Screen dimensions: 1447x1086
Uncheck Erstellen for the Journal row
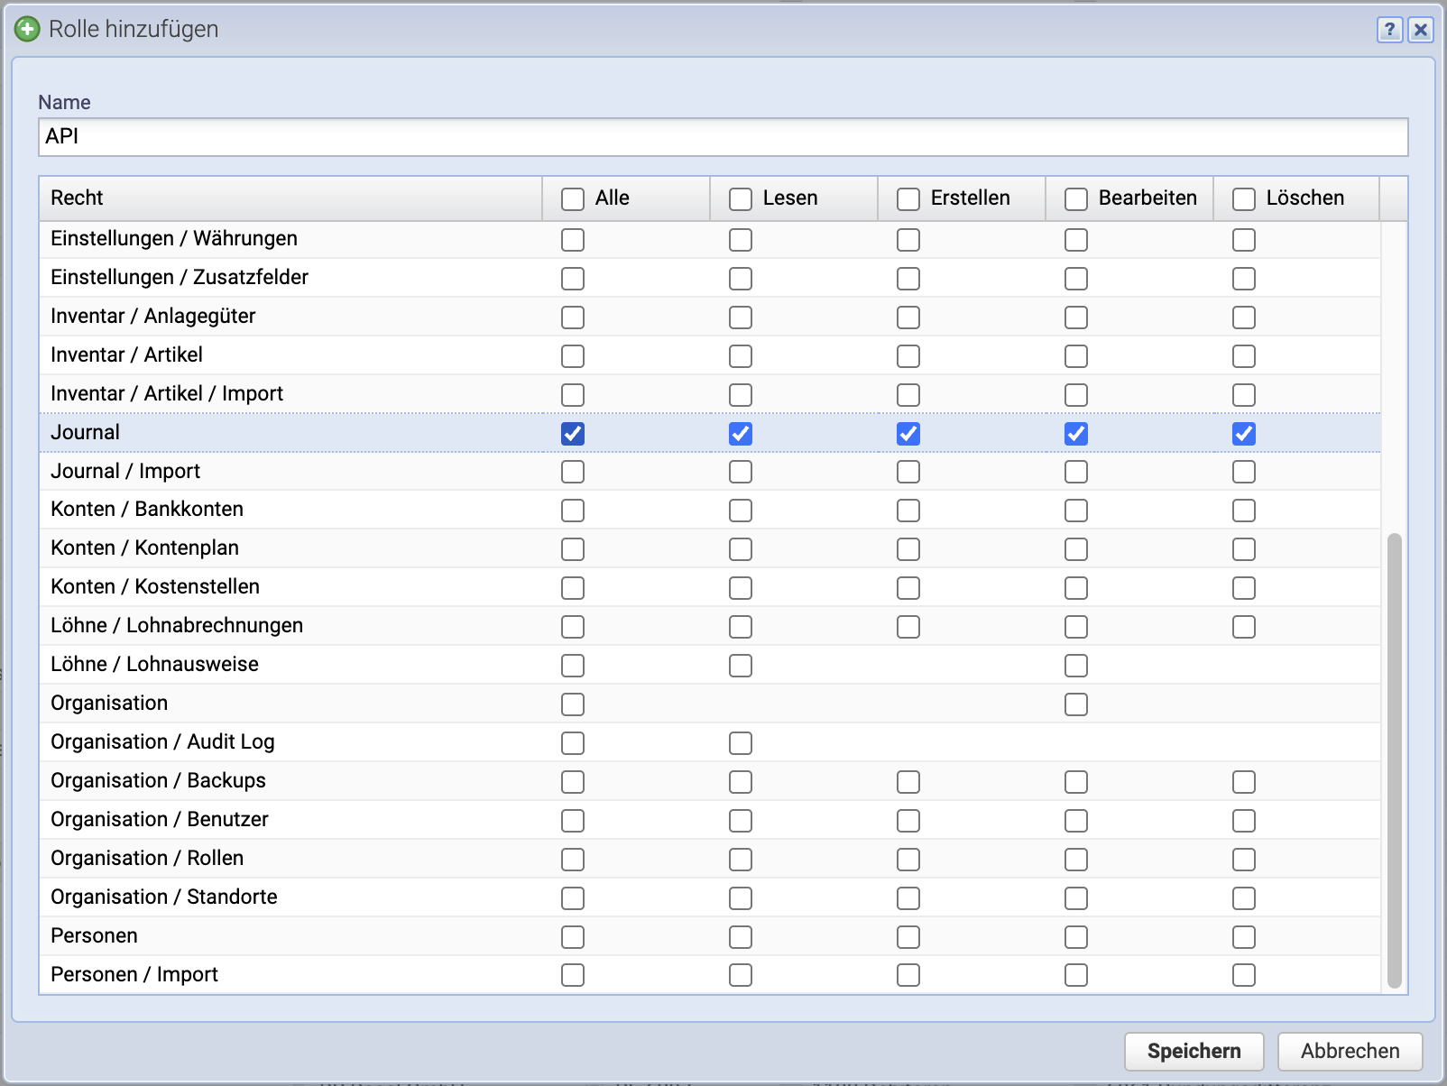tap(908, 434)
